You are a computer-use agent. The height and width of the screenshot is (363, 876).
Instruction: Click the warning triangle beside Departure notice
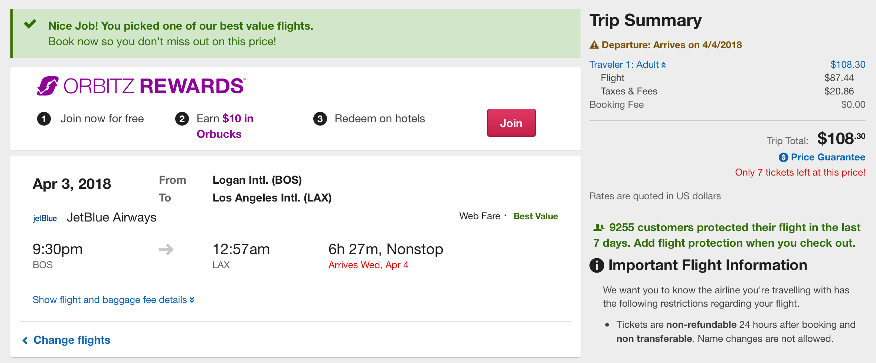pos(594,45)
